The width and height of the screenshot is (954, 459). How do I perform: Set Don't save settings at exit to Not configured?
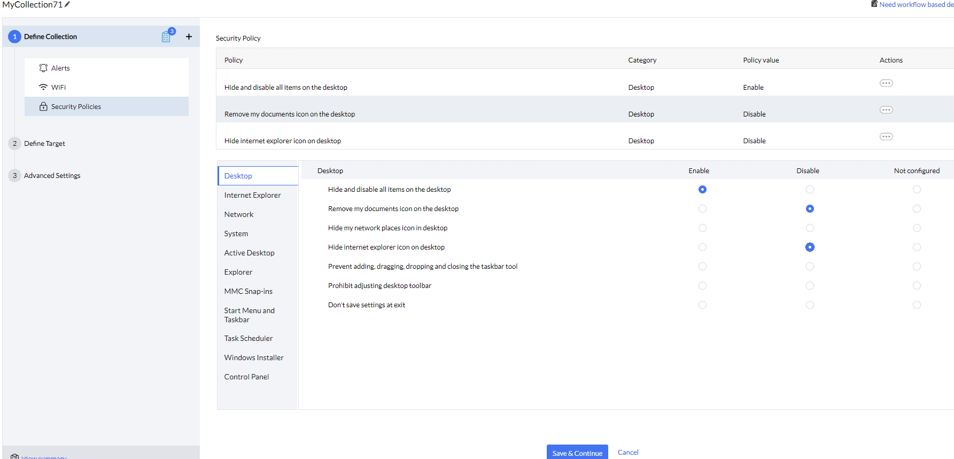pos(917,305)
